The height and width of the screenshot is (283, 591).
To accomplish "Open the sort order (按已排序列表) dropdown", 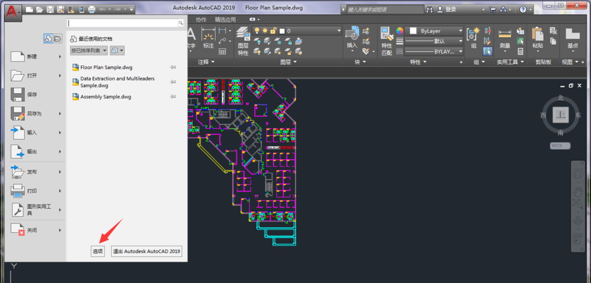I will pos(89,51).
